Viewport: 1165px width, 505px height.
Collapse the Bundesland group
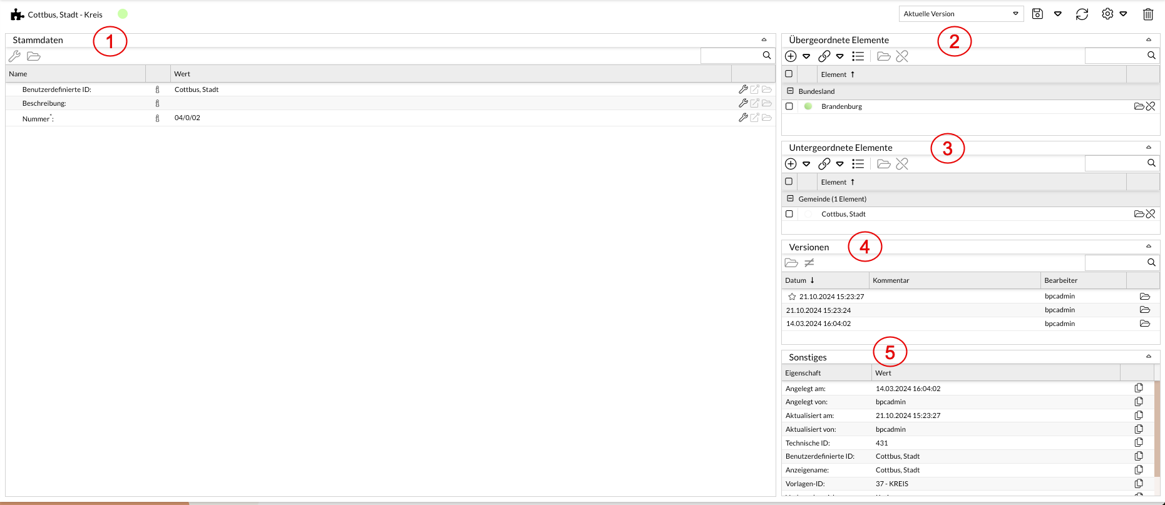(x=790, y=91)
